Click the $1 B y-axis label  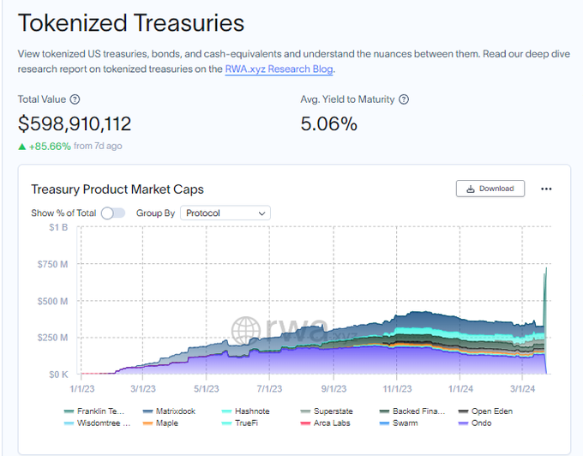pos(58,227)
